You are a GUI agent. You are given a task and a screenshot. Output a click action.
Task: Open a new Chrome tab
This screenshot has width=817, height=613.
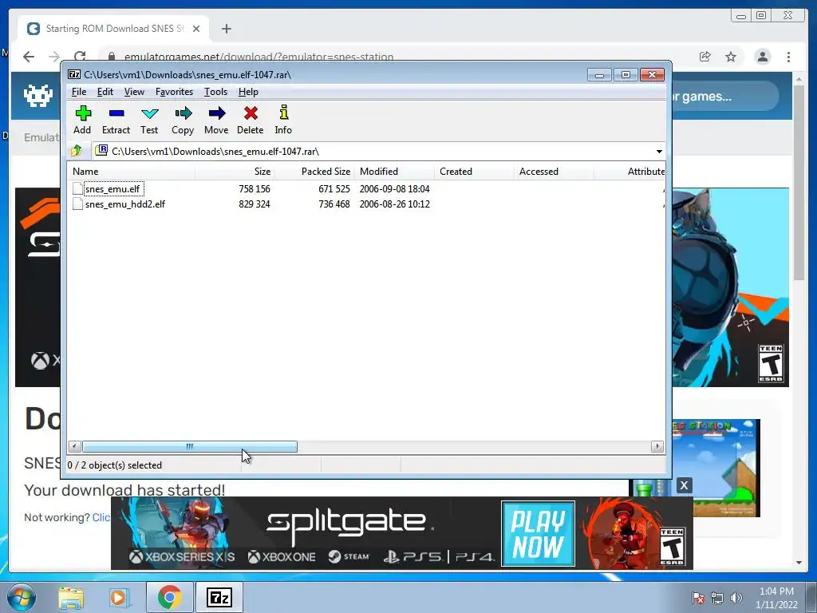coord(226,29)
